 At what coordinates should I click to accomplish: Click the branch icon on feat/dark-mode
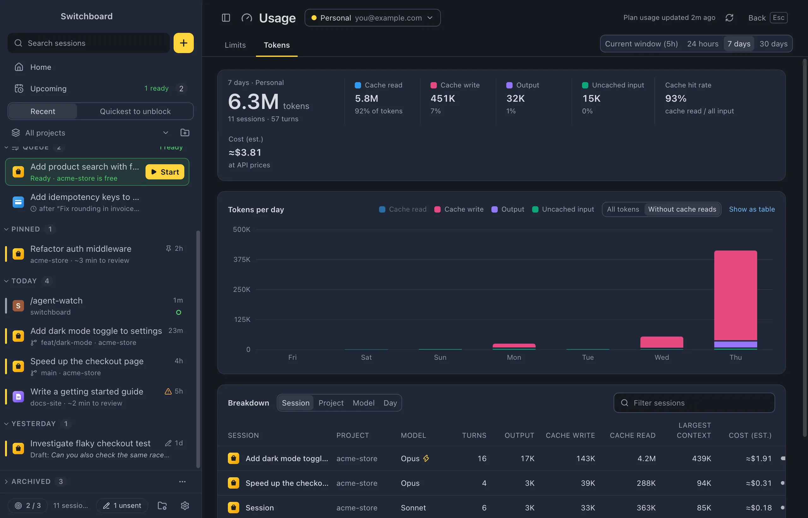point(33,342)
